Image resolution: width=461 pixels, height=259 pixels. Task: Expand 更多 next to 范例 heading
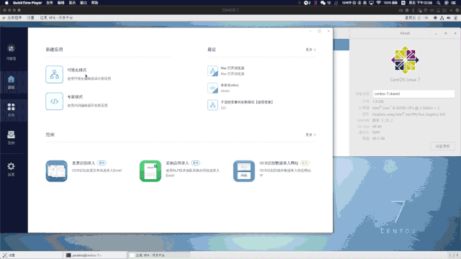click(x=310, y=135)
